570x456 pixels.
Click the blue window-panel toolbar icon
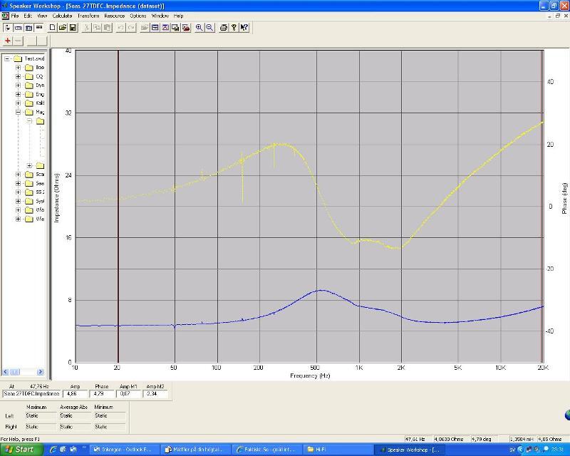pos(155,28)
